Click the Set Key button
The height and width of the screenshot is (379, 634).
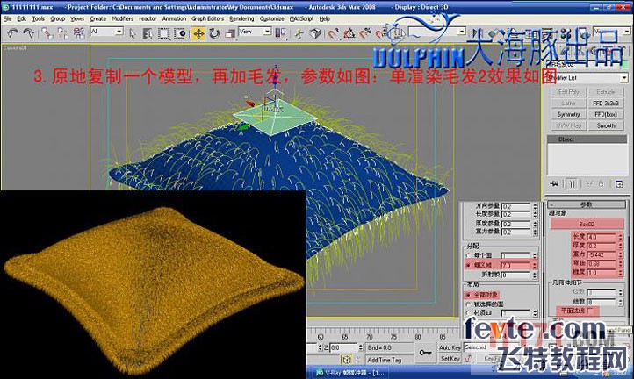pyautogui.click(x=450, y=359)
